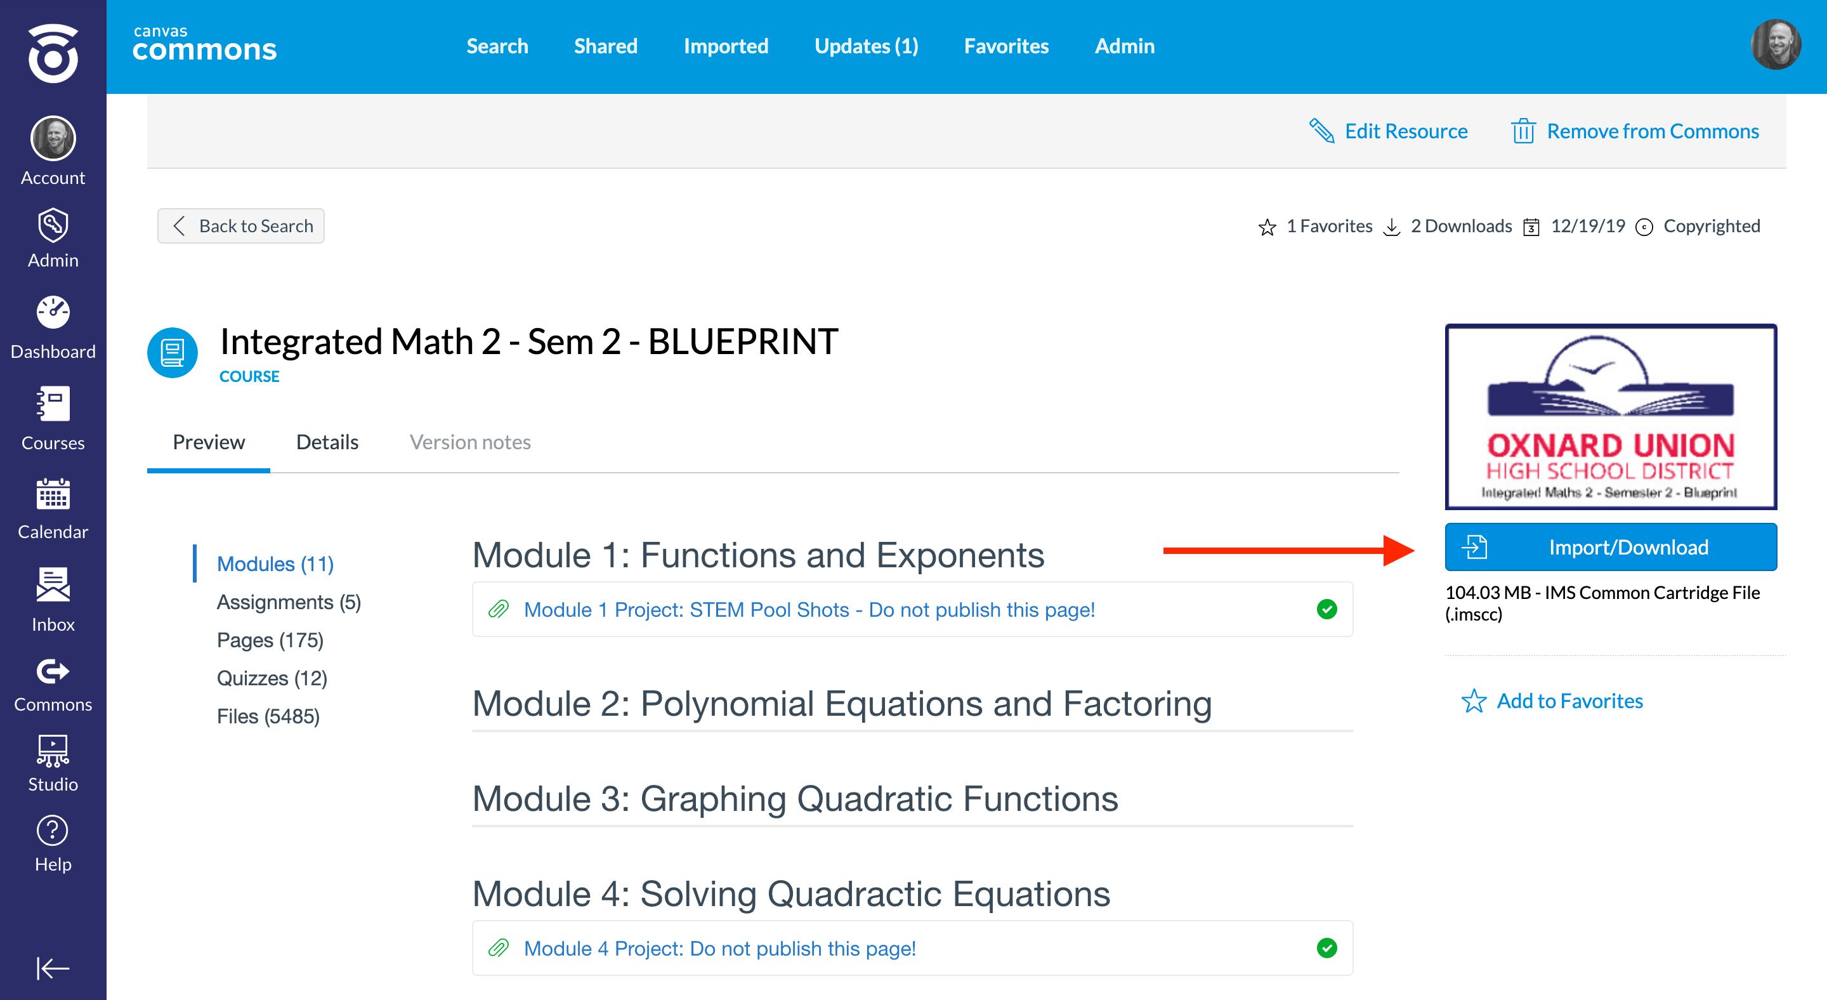
Task: Open user profile avatar at top right
Action: click(1775, 44)
